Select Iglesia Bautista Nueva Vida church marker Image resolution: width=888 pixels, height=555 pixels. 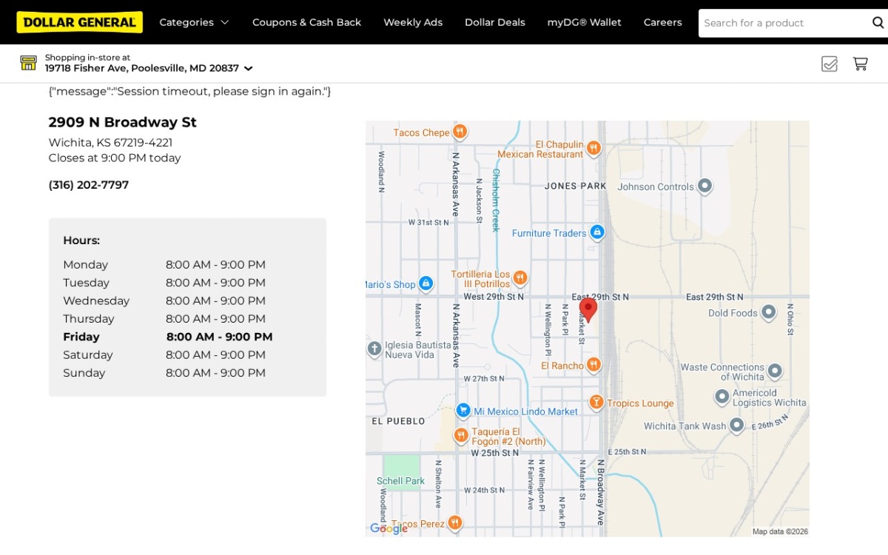pos(374,349)
